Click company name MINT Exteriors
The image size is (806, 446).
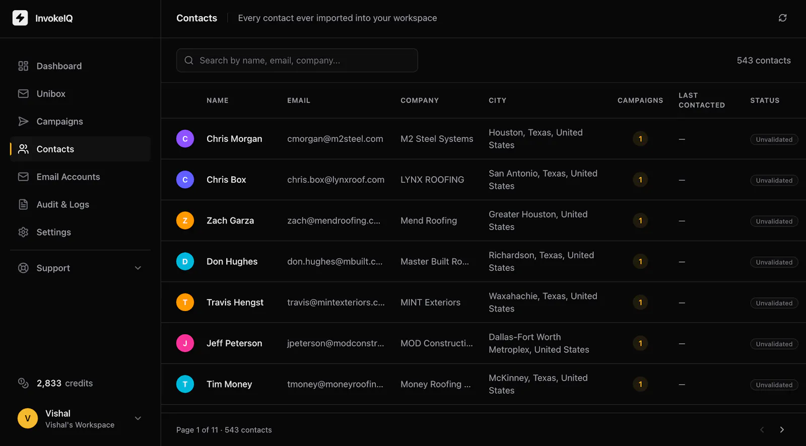point(430,302)
